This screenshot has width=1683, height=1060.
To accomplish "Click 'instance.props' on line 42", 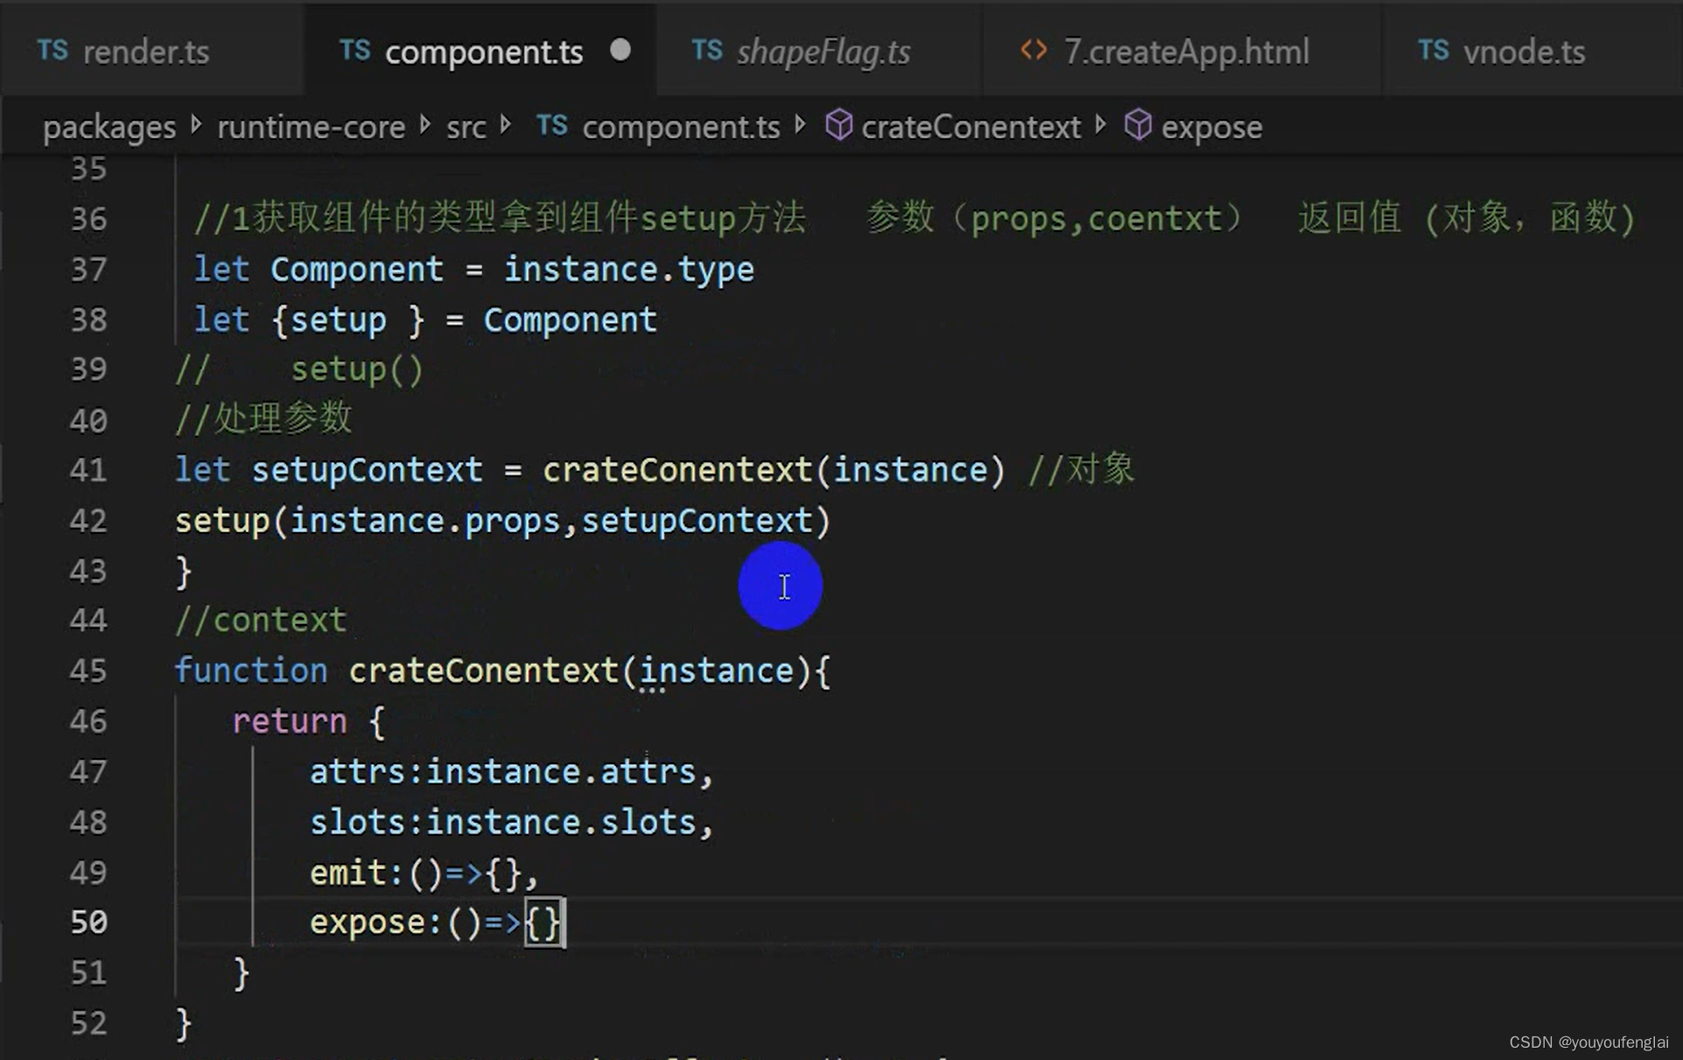I will (424, 522).
